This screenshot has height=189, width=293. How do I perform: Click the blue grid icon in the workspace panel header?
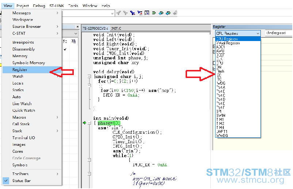[x=74, y=41]
